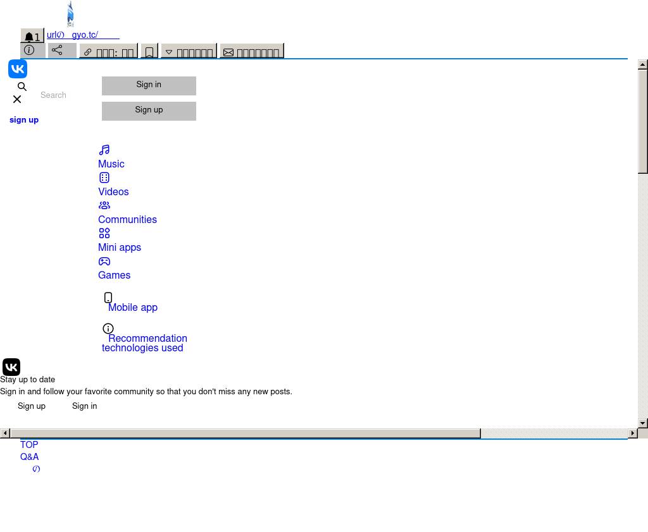Open the Music section
Image resolution: width=648 pixels, height=532 pixels.
point(111,164)
